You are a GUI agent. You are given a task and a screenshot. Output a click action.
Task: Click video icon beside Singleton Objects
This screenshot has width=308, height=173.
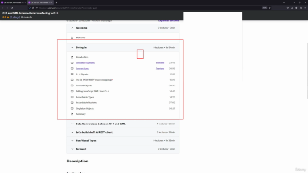pos(72,108)
